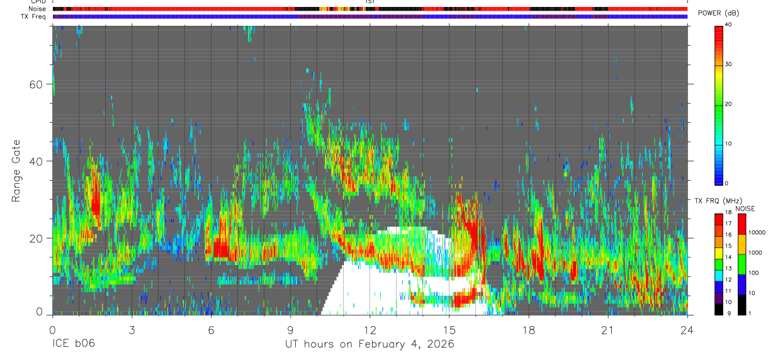The image size is (773, 357).
Task: Select yellow 14–15 MHz TX FRQ swatch
Action: coord(719,253)
